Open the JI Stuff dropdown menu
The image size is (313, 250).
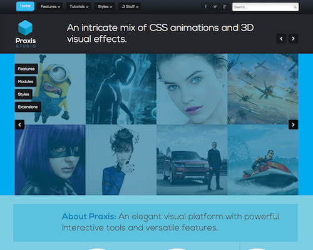130,7
